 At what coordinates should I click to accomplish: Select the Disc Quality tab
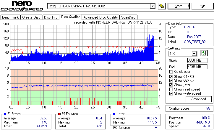[x=70, y=17]
